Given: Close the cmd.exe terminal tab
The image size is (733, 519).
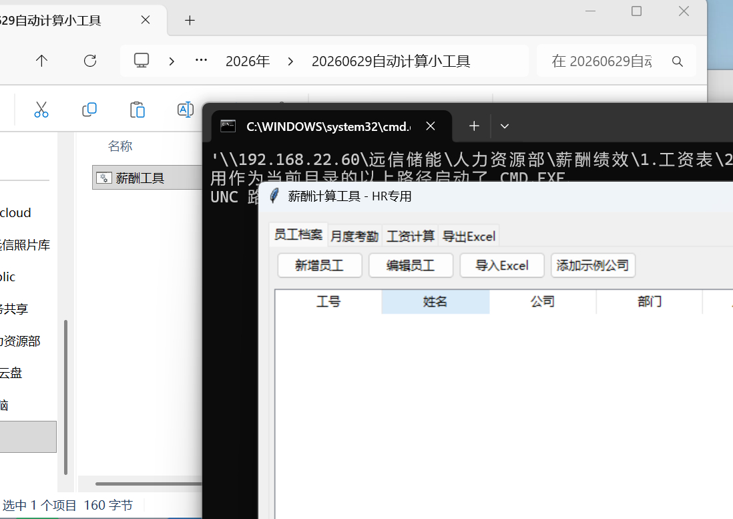Looking at the screenshot, I should coord(431,126).
